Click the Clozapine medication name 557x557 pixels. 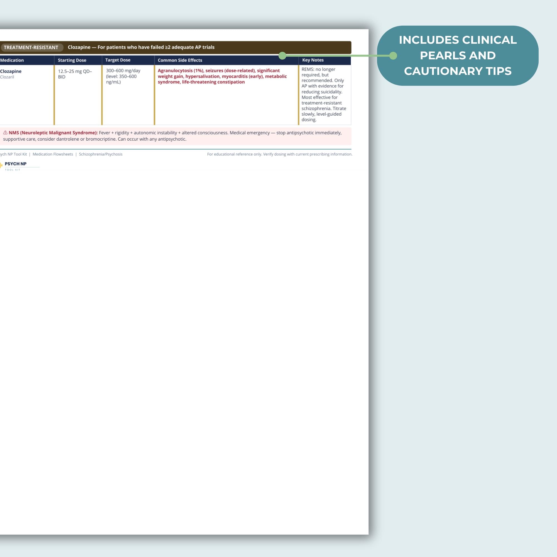pos(11,71)
